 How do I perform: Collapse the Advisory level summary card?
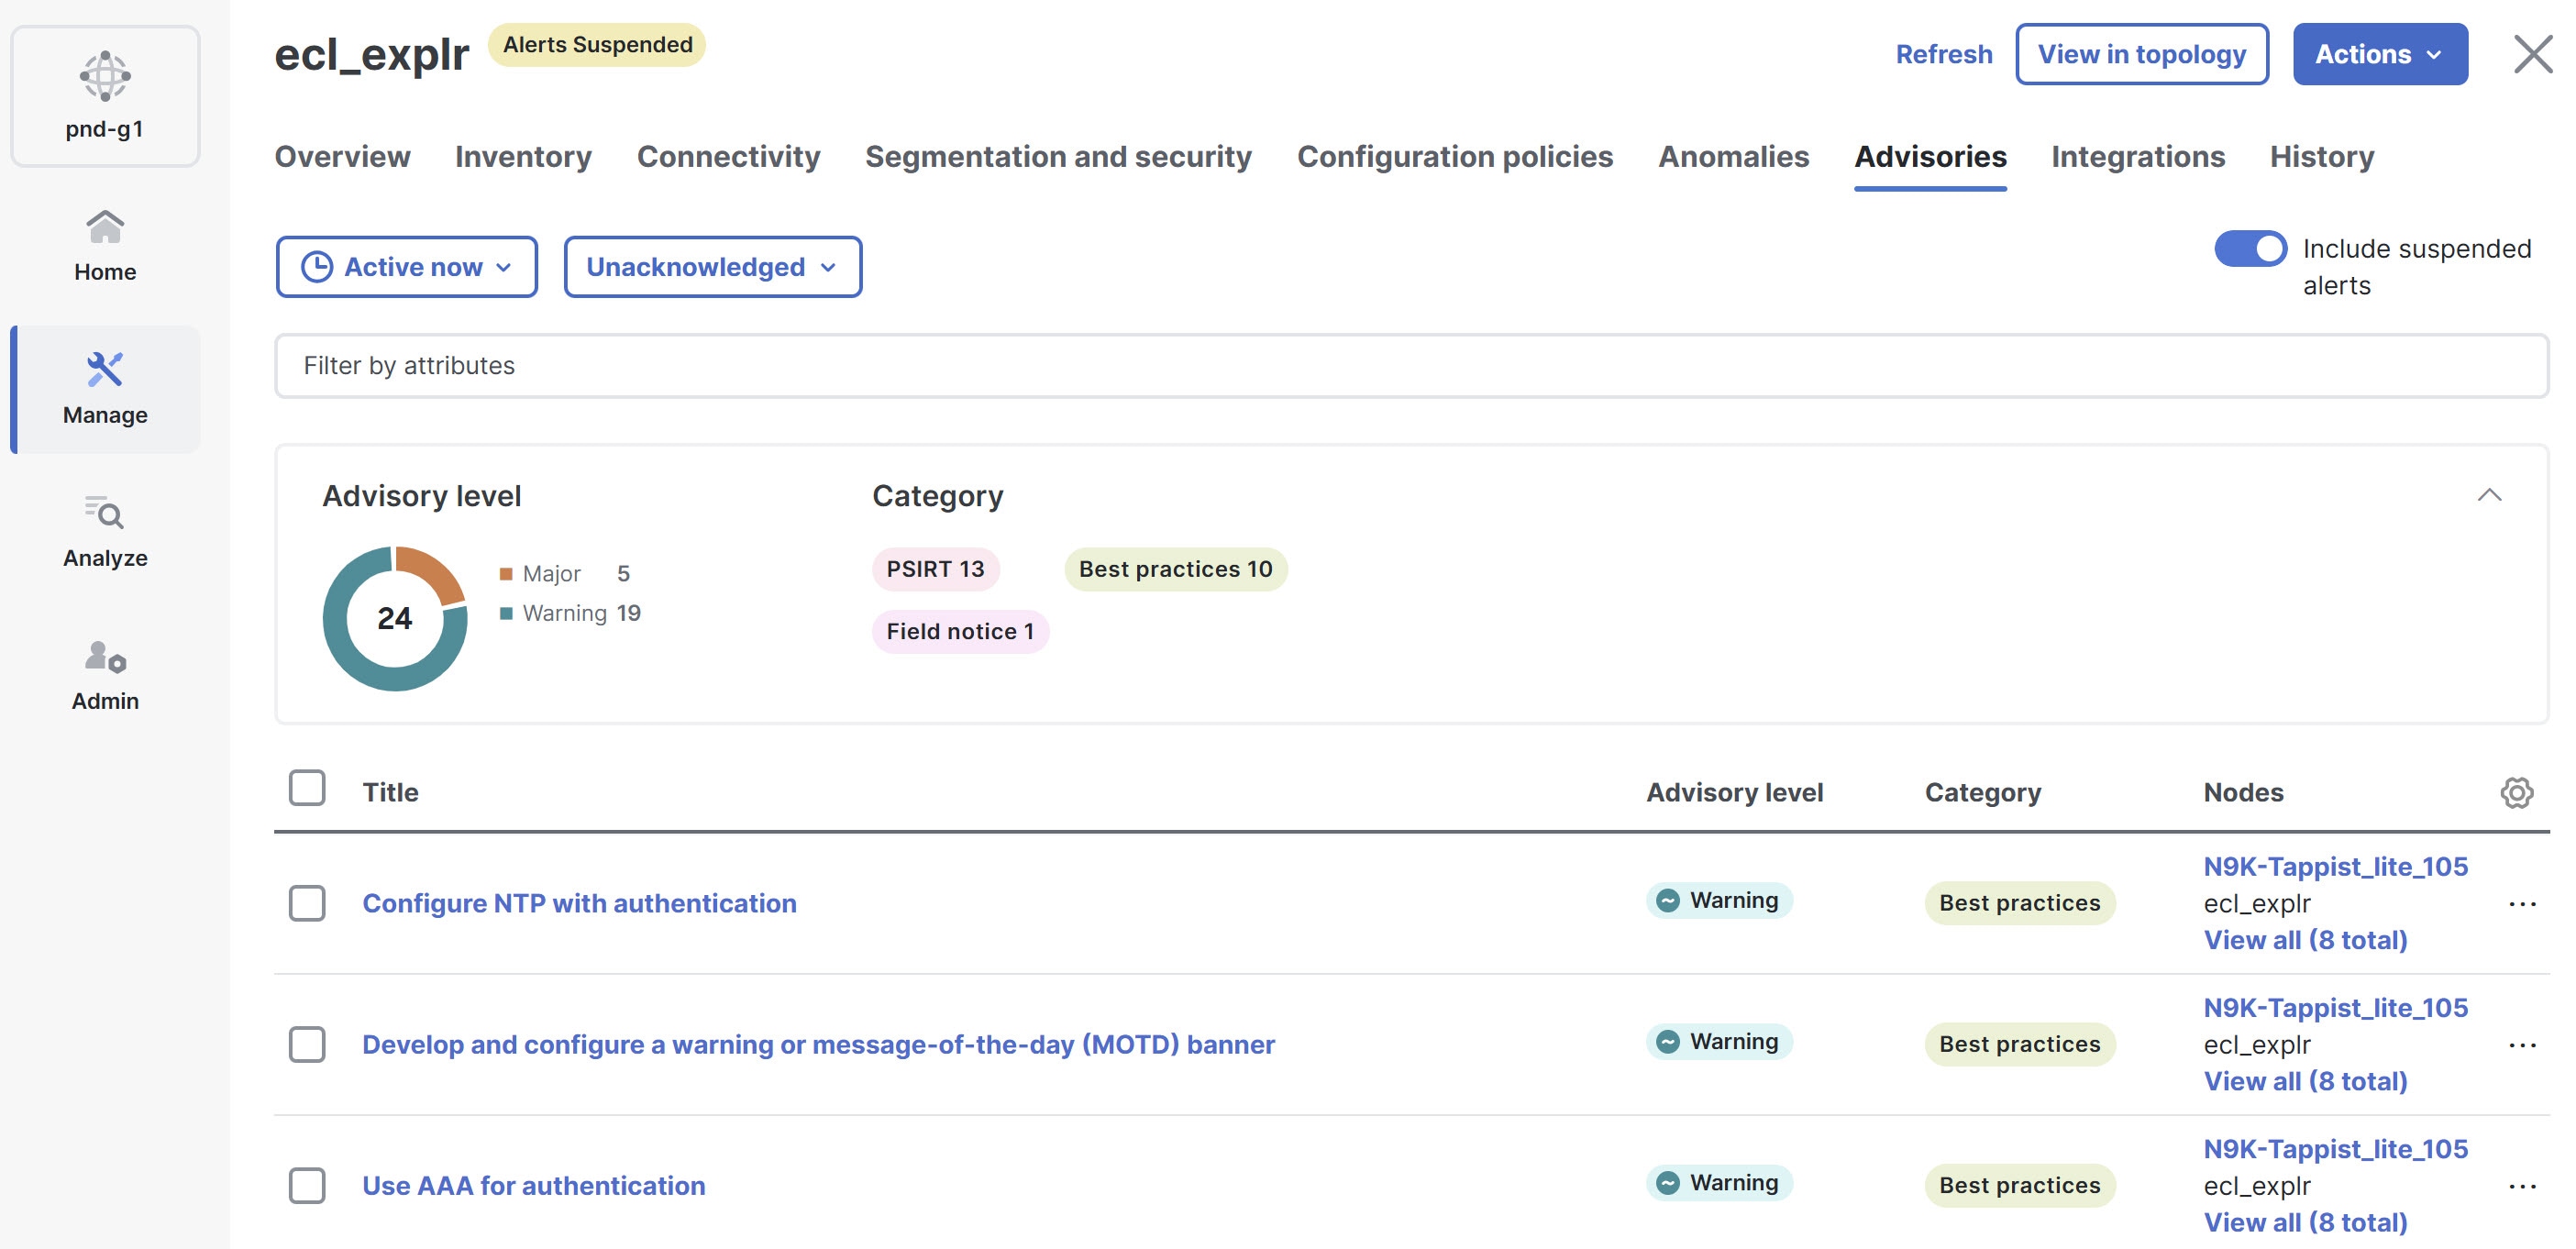[x=2489, y=495]
